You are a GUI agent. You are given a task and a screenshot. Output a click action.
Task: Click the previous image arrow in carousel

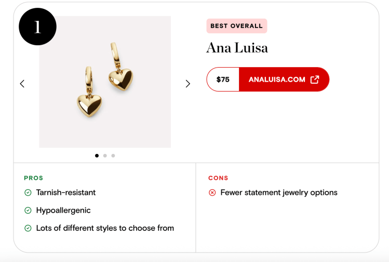[22, 84]
